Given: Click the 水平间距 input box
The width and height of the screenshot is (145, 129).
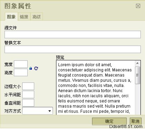Looking at the screenshot, I should click(28, 95).
